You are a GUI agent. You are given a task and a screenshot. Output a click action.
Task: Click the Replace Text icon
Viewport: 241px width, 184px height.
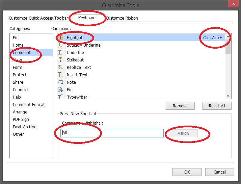60,67
